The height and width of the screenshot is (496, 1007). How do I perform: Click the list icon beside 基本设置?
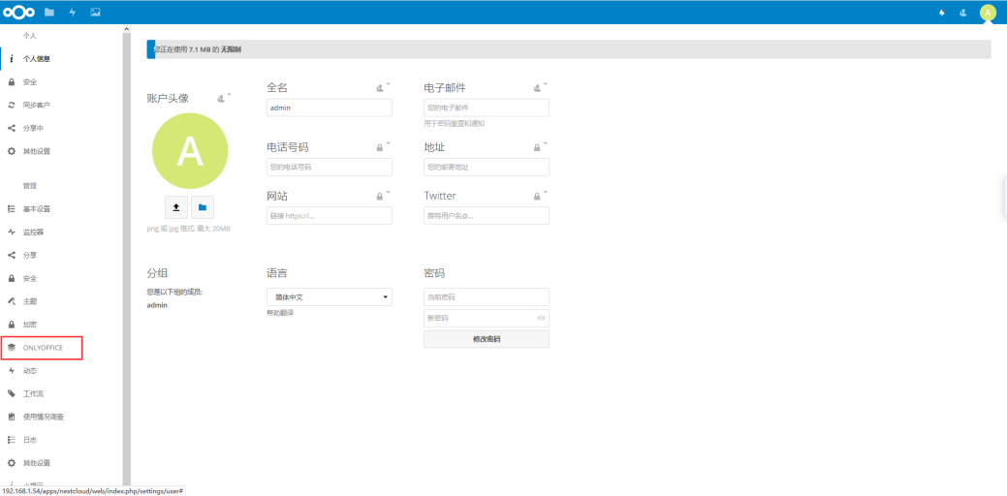[x=11, y=209]
